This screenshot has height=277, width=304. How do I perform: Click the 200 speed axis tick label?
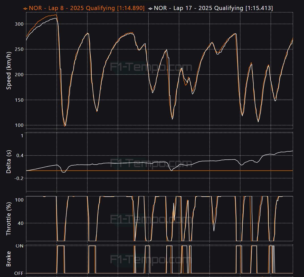click(19, 75)
